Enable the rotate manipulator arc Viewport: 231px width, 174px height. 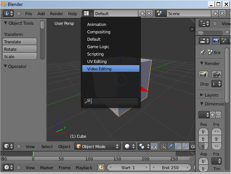(178, 146)
